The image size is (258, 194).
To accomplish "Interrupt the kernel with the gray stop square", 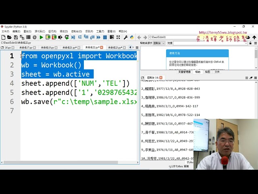I will [x=246, y=78].
